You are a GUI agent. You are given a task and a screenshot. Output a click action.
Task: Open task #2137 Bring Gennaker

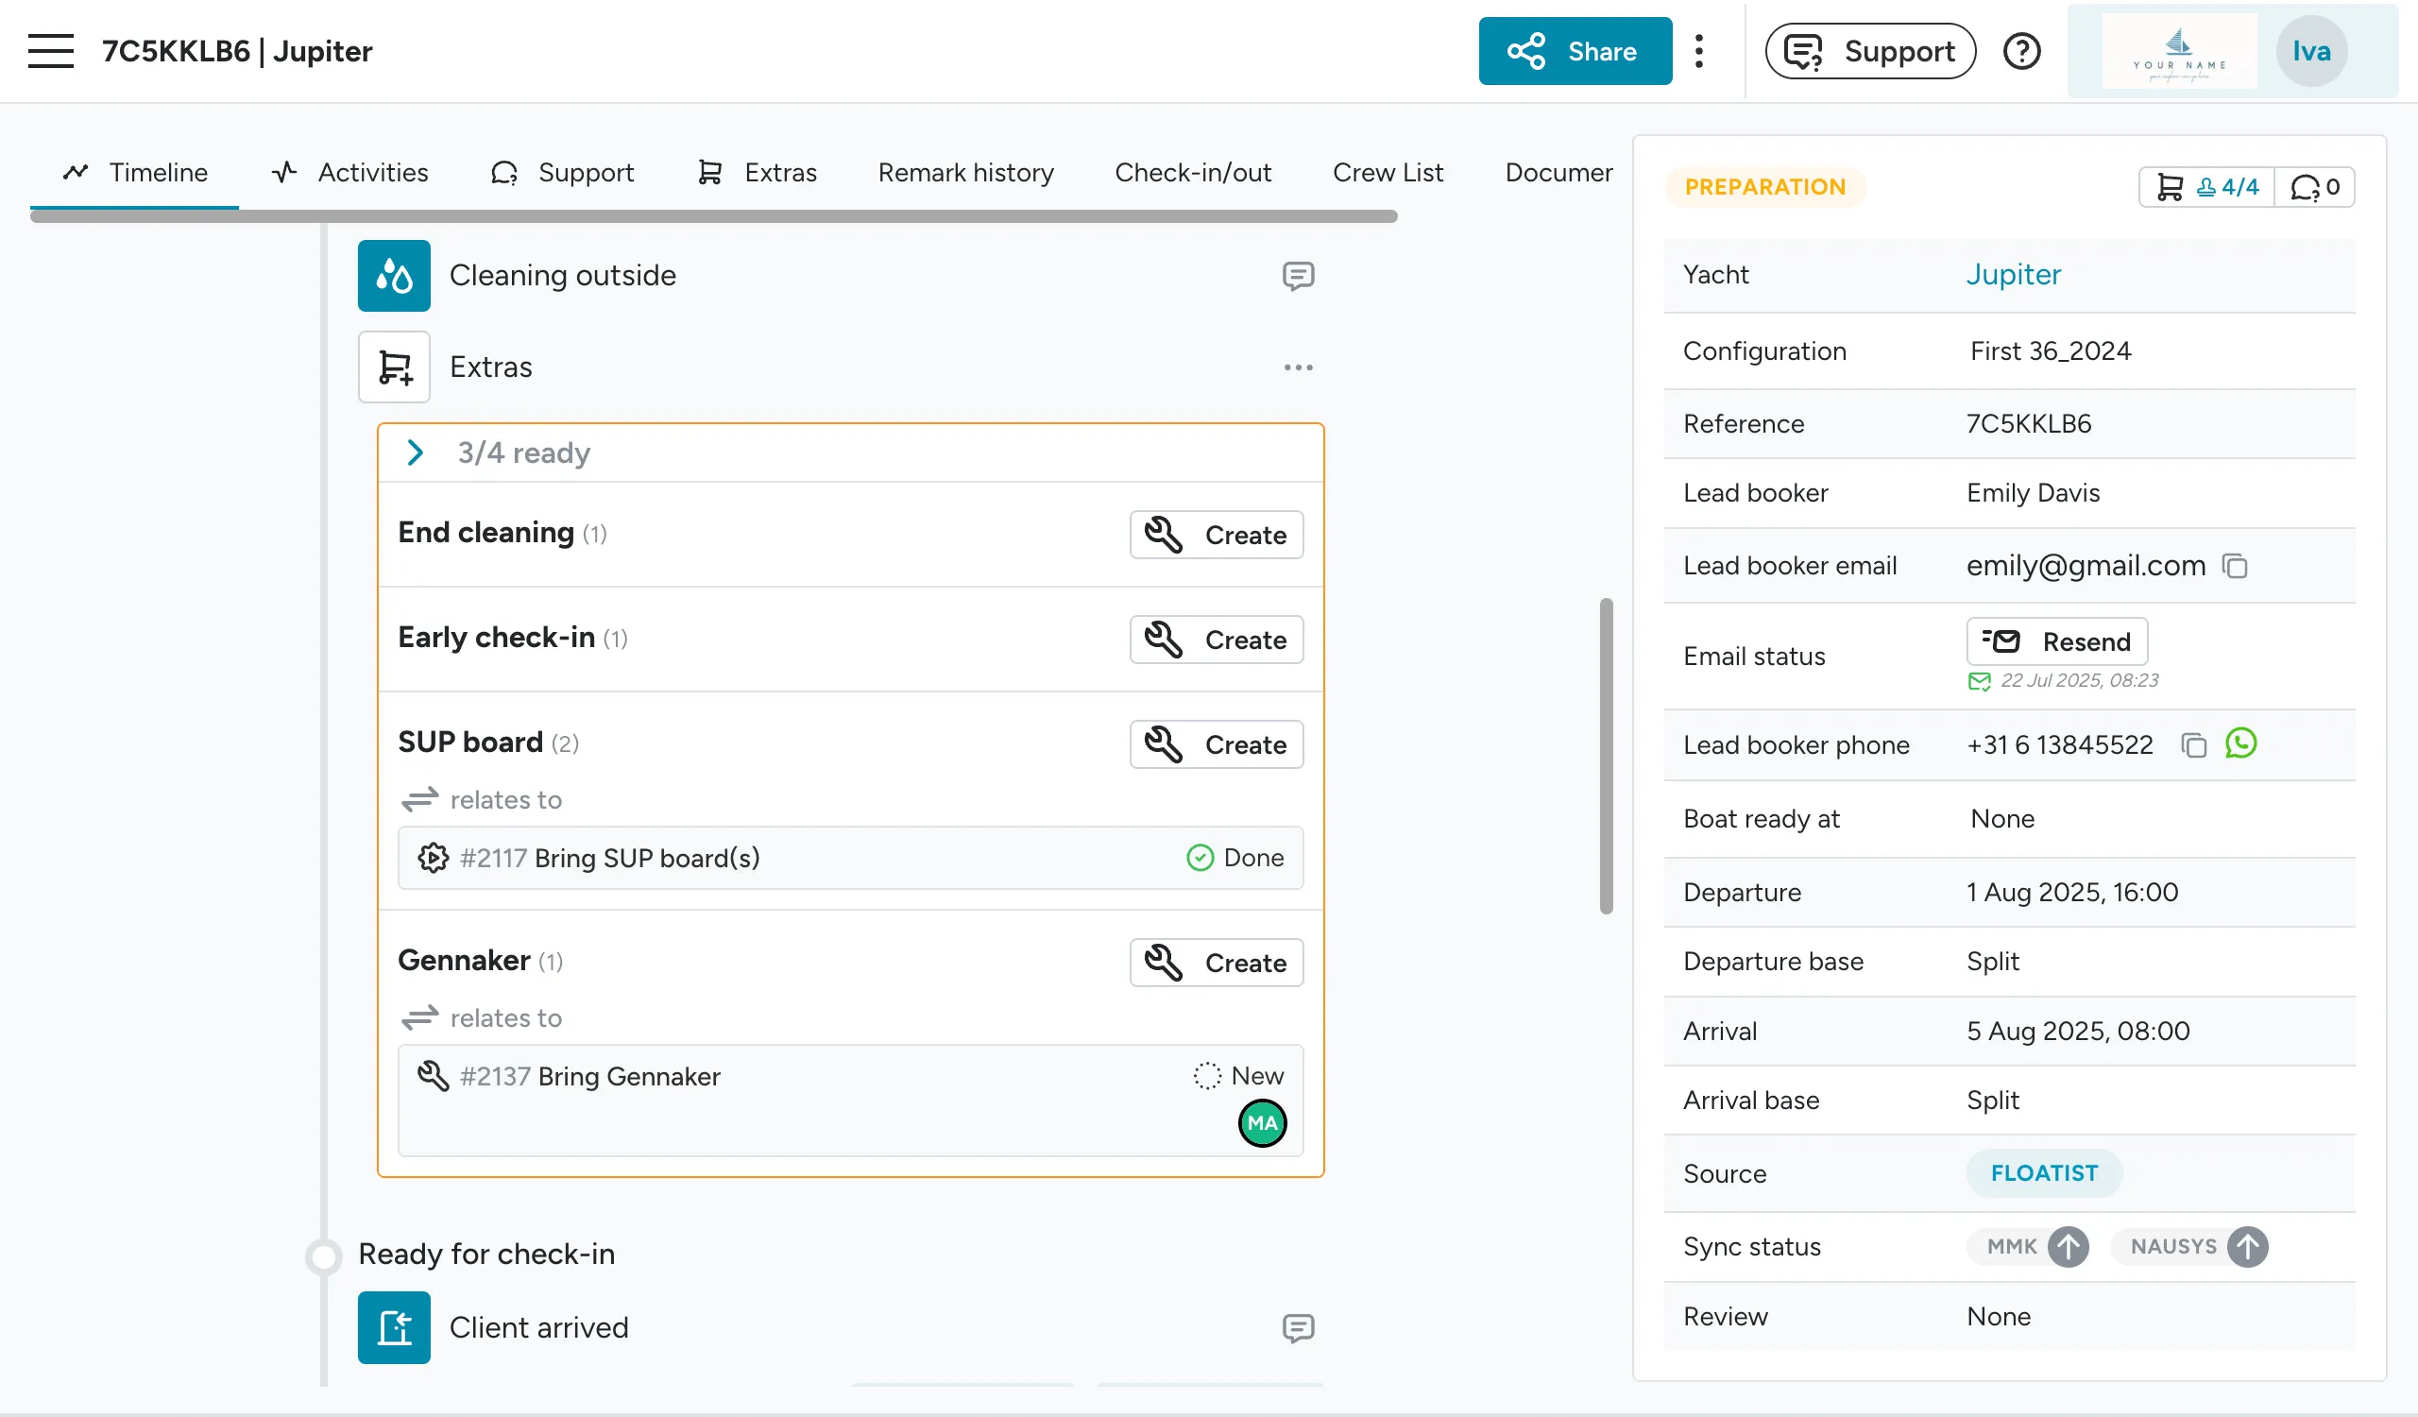(x=589, y=1076)
